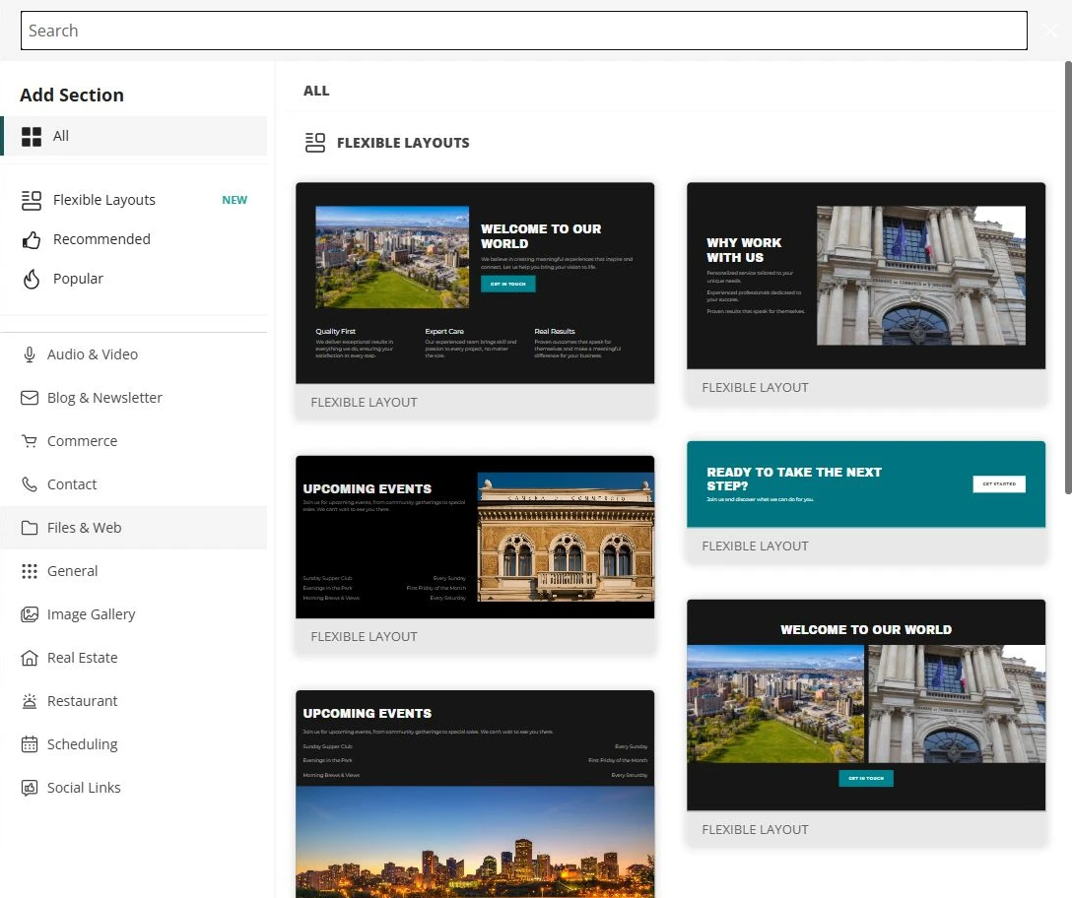Browse Restaurant sections
The width and height of the screenshot is (1072, 898).
coord(134,701)
